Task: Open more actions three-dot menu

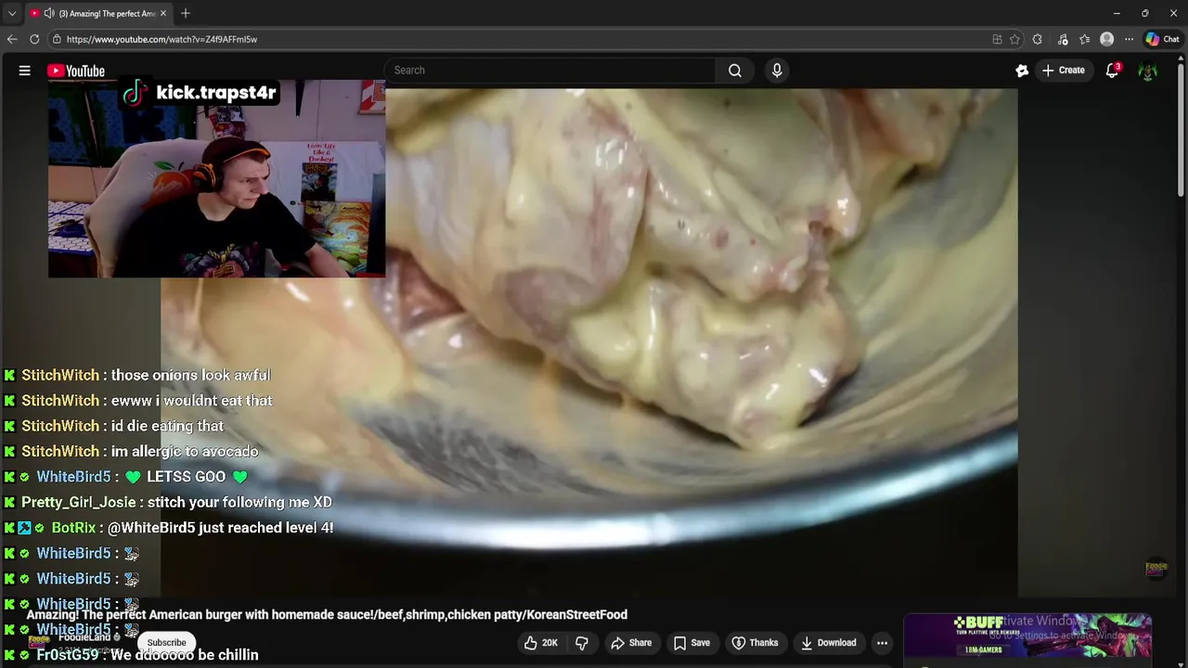Action: click(882, 642)
